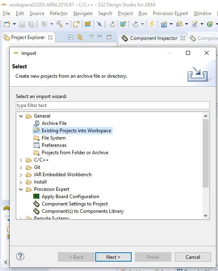The width and height of the screenshot is (218, 271).
Task: Click the New C/C++ Project icon
Action: [164, 24]
